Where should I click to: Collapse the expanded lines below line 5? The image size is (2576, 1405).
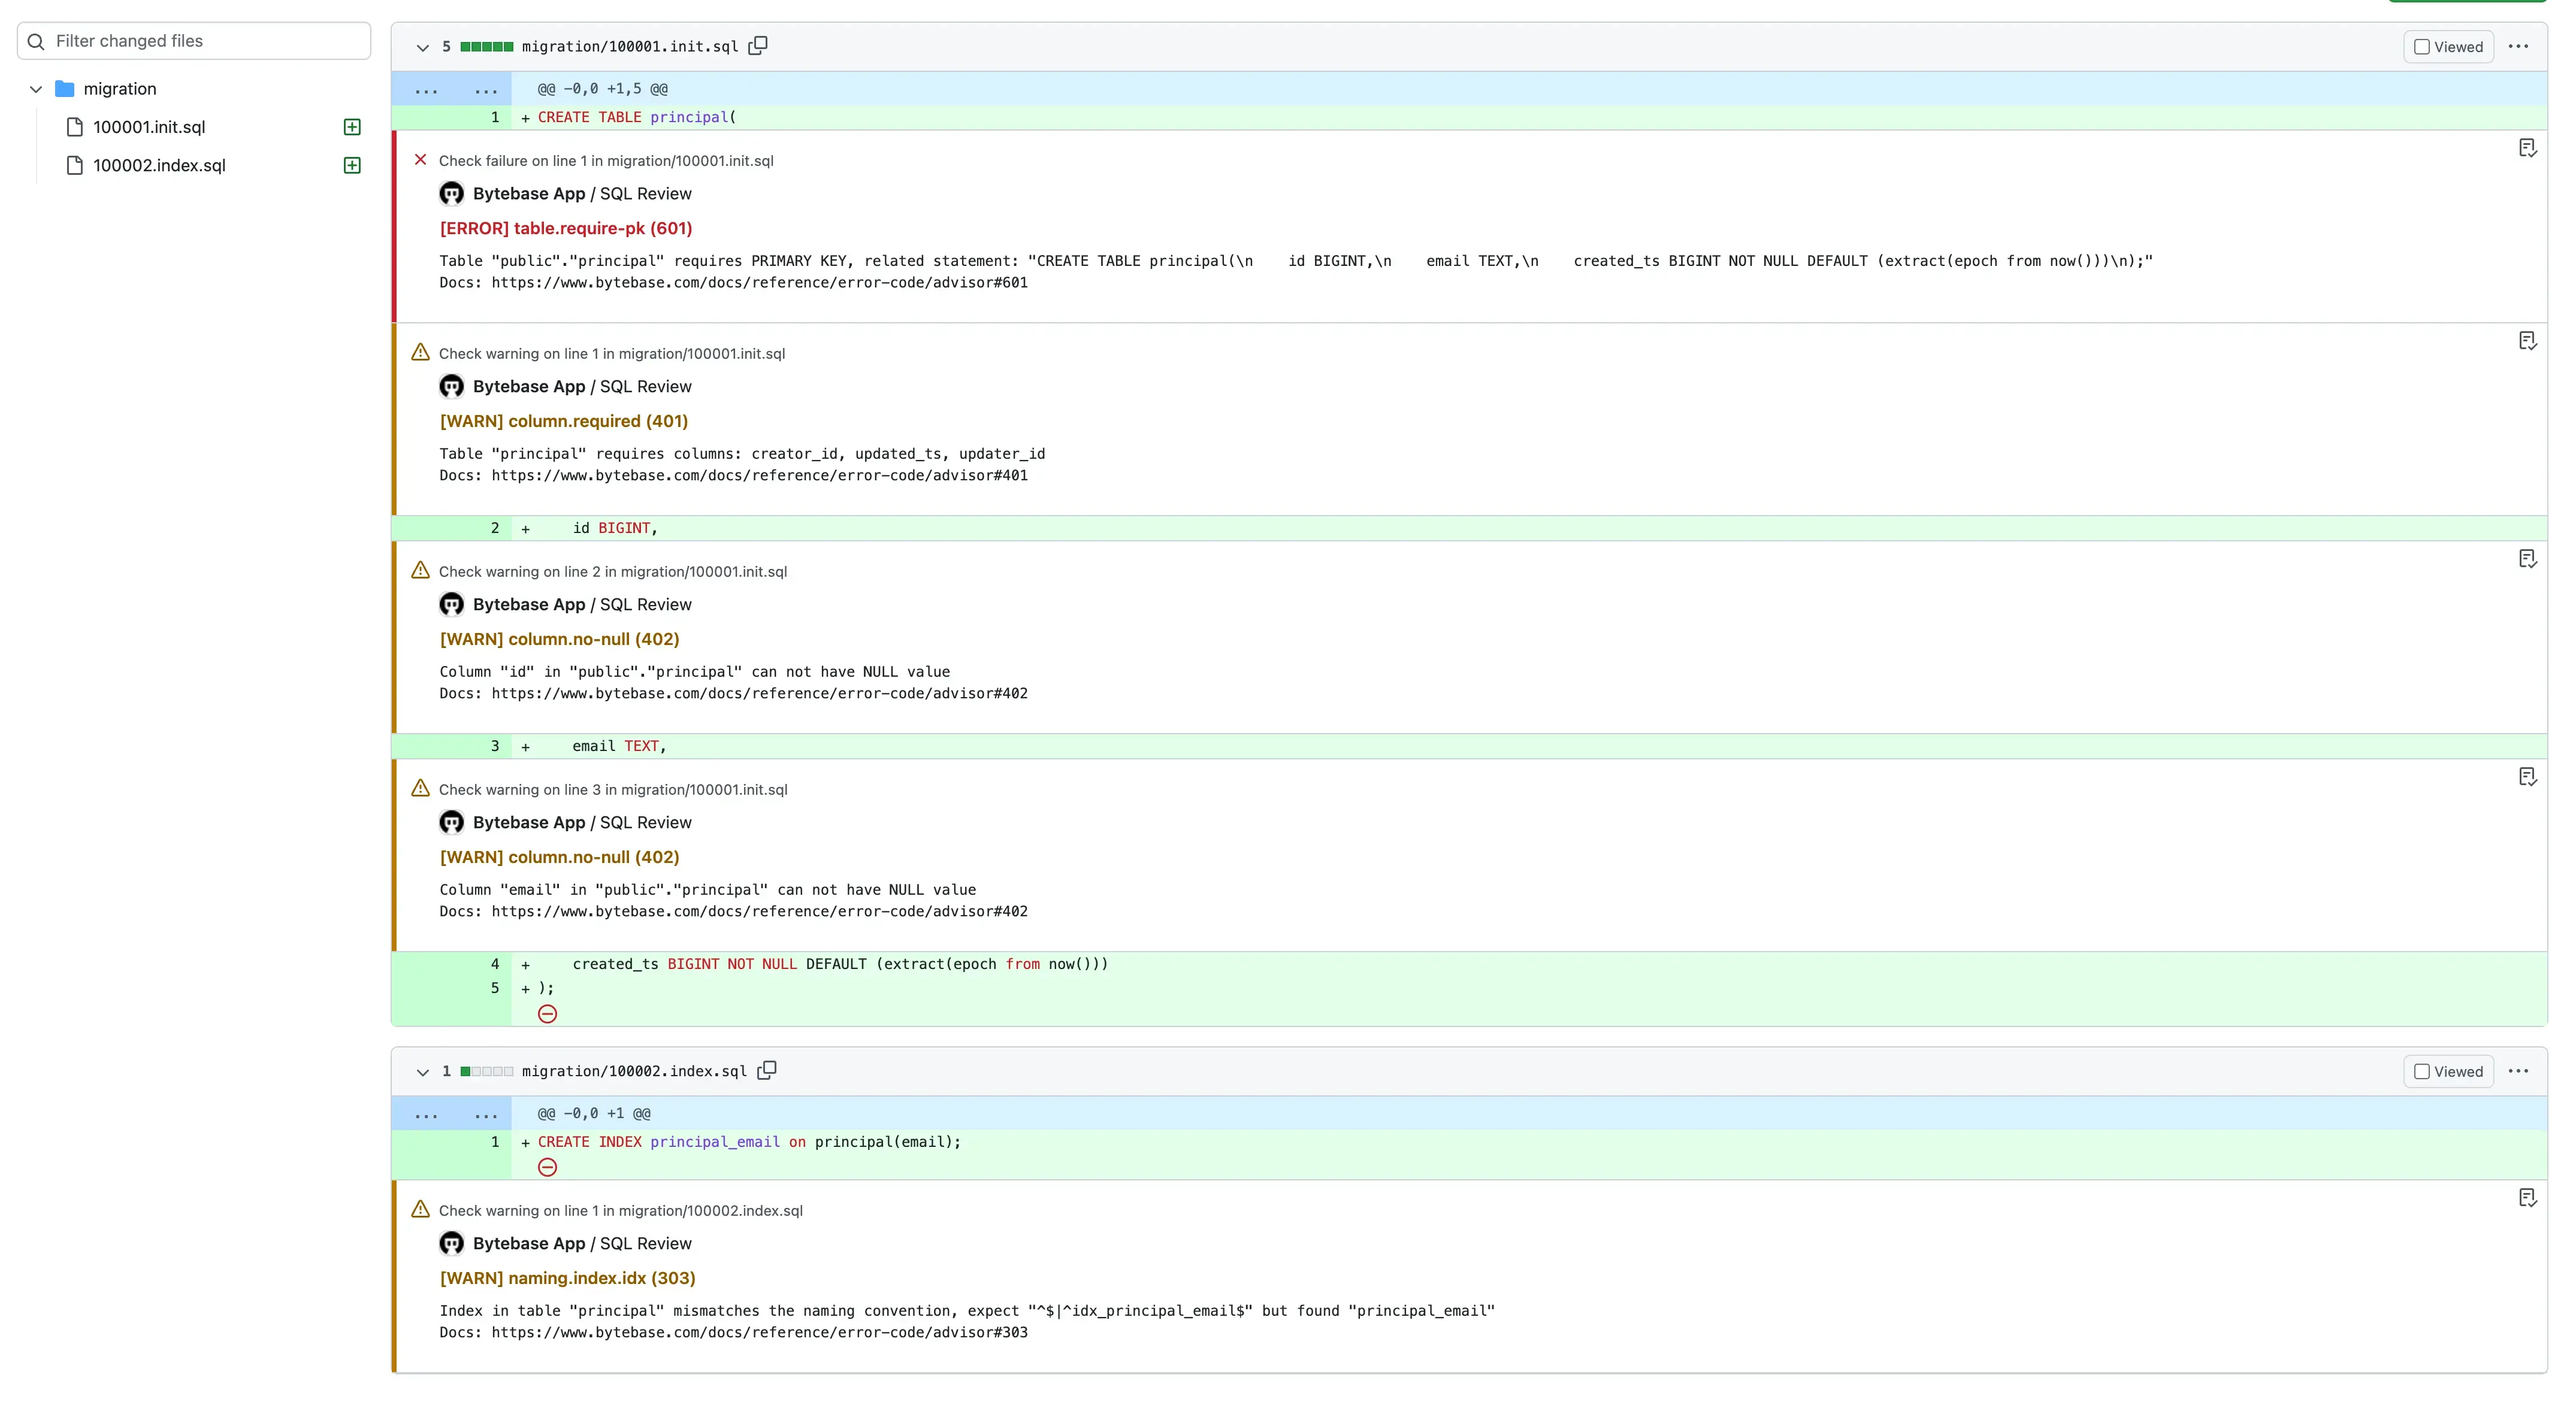(x=547, y=1014)
